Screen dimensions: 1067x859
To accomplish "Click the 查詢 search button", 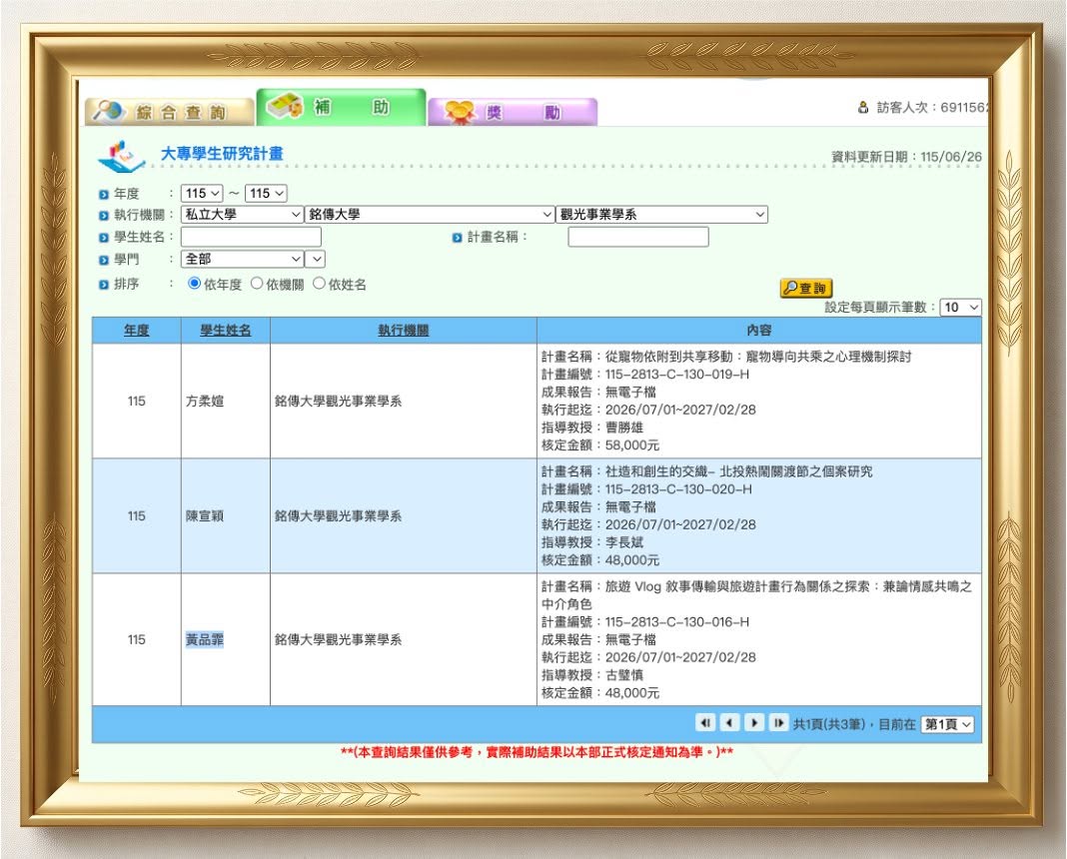I will (806, 289).
